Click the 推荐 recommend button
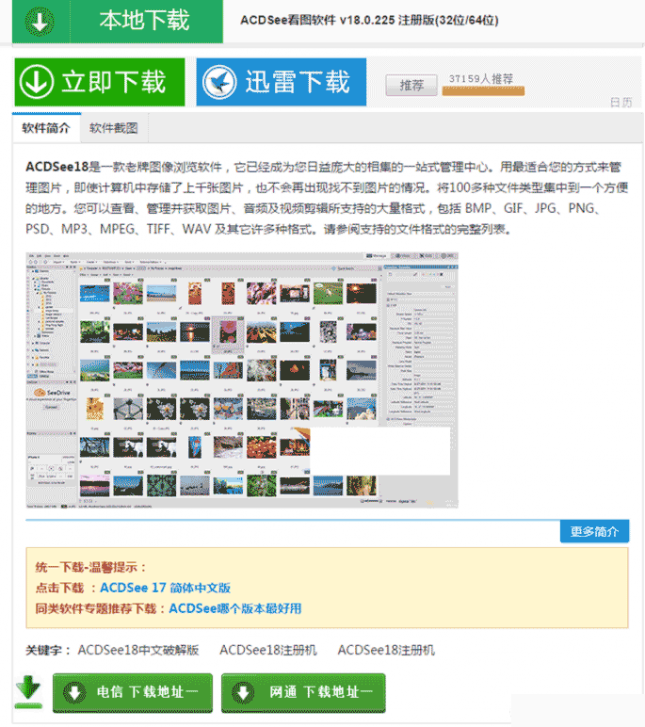 [411, 86]
